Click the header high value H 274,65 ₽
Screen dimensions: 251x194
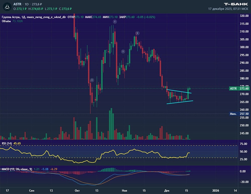point(36,9)
